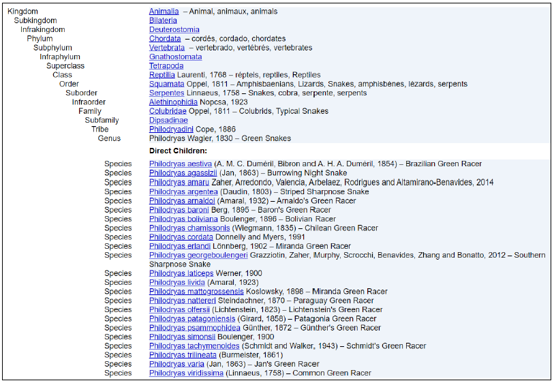Select the Philodryas georgeboulengeri species link
This screenshot has height=383, width=554.
tap(198, 255)
